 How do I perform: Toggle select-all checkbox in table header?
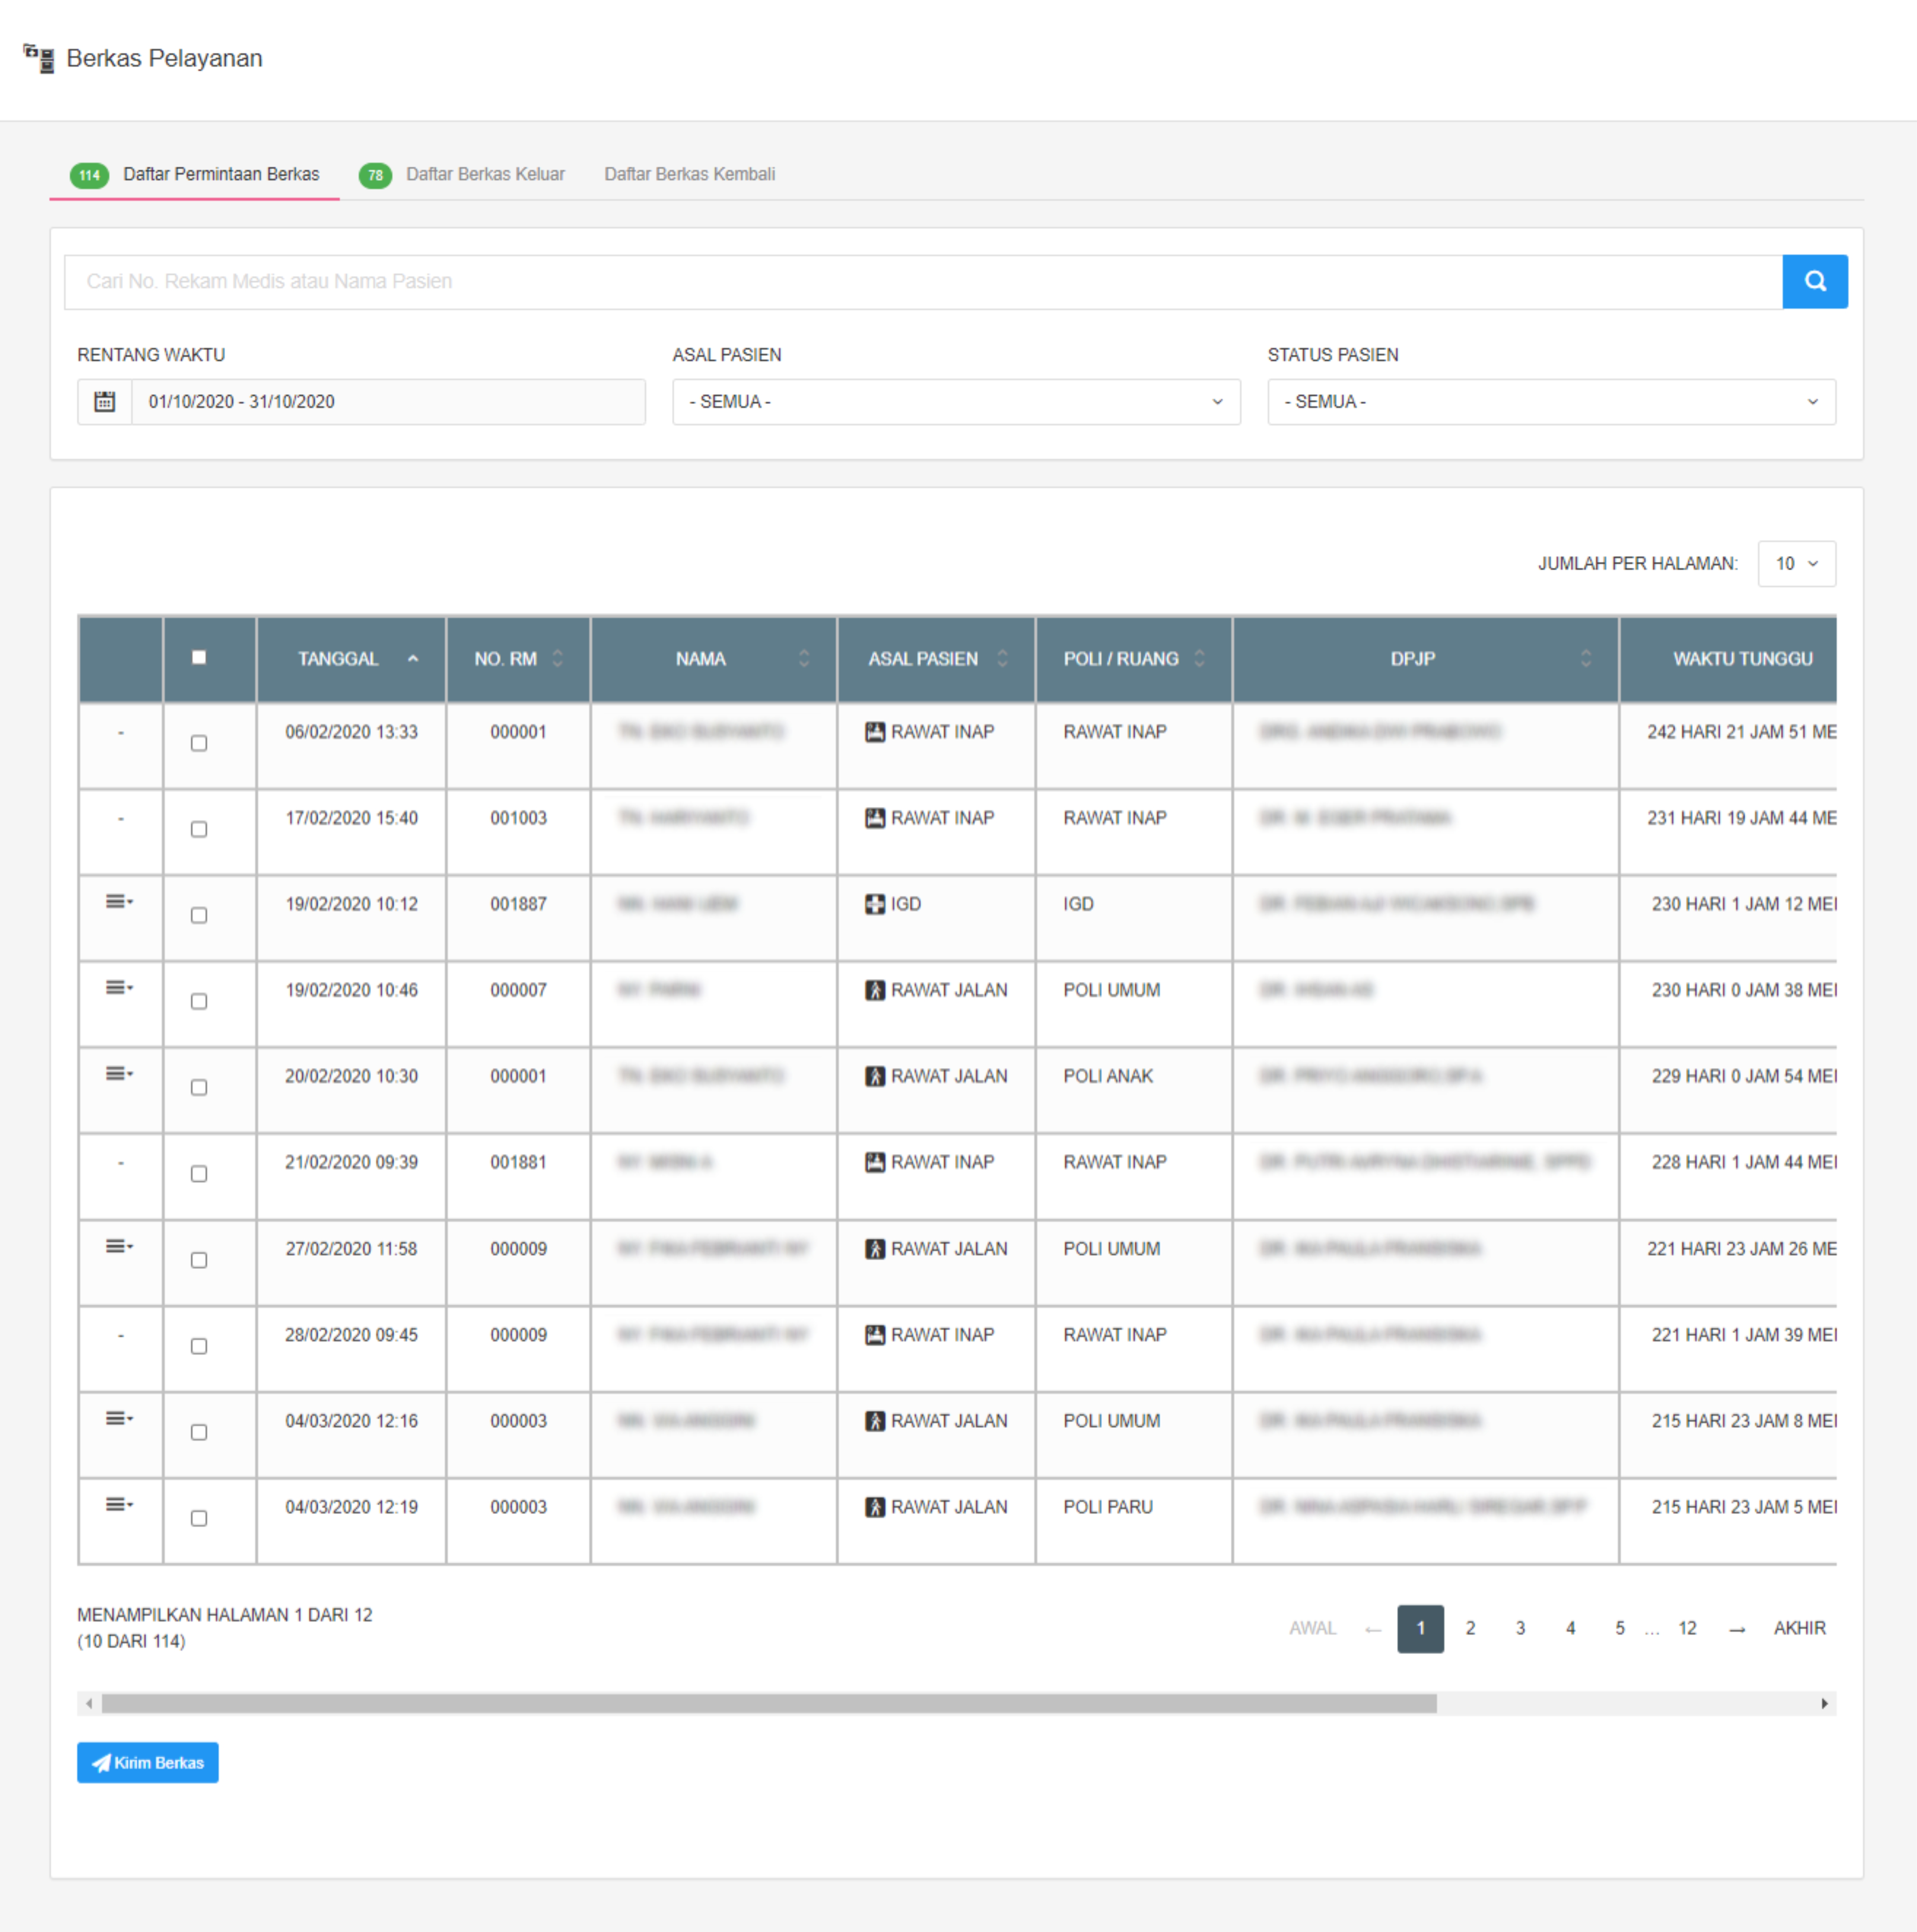tap(199, 658)
